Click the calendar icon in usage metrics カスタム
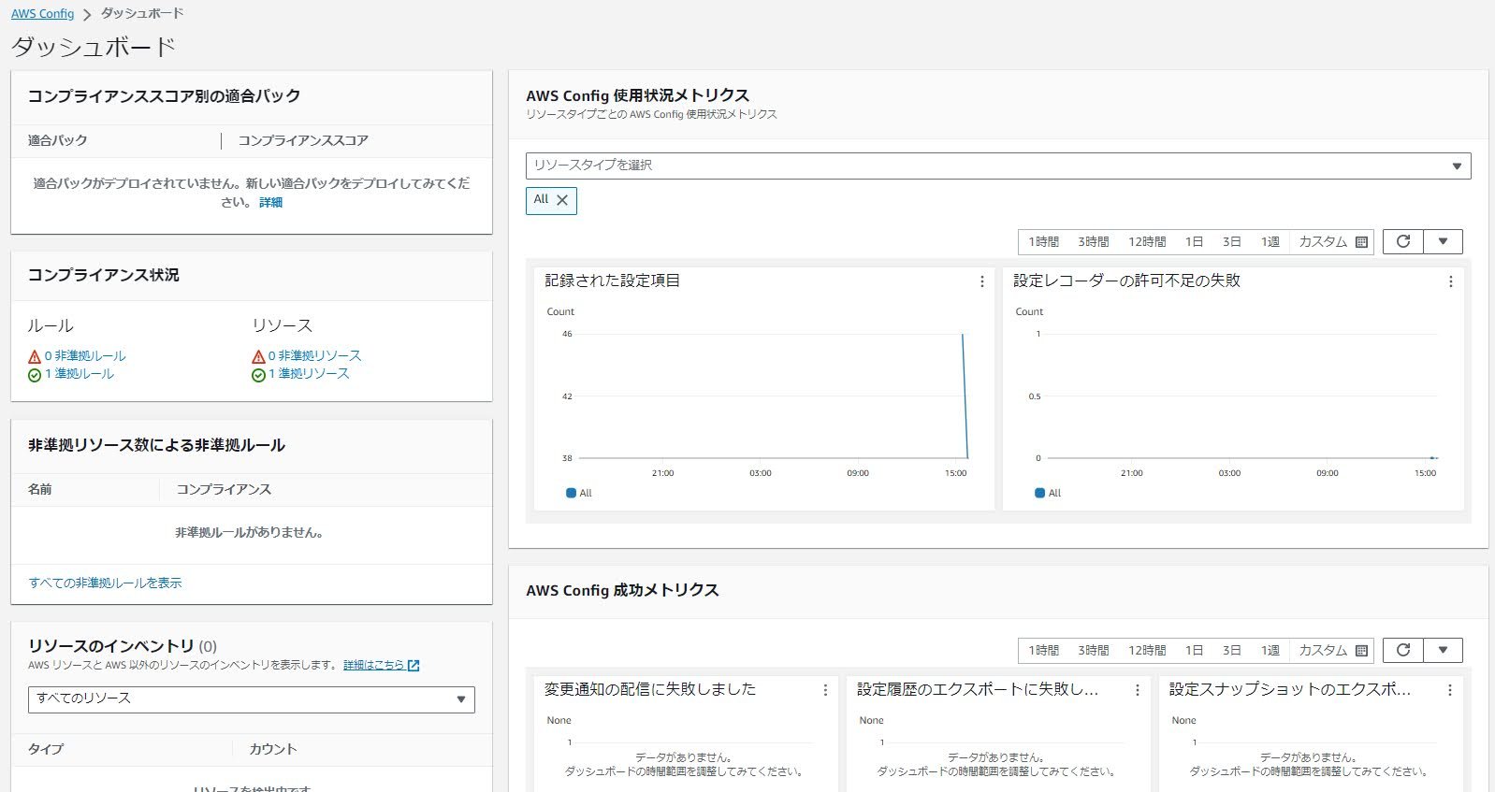The width and height of the screenshot is (1495, 792). click(1361, 242)
